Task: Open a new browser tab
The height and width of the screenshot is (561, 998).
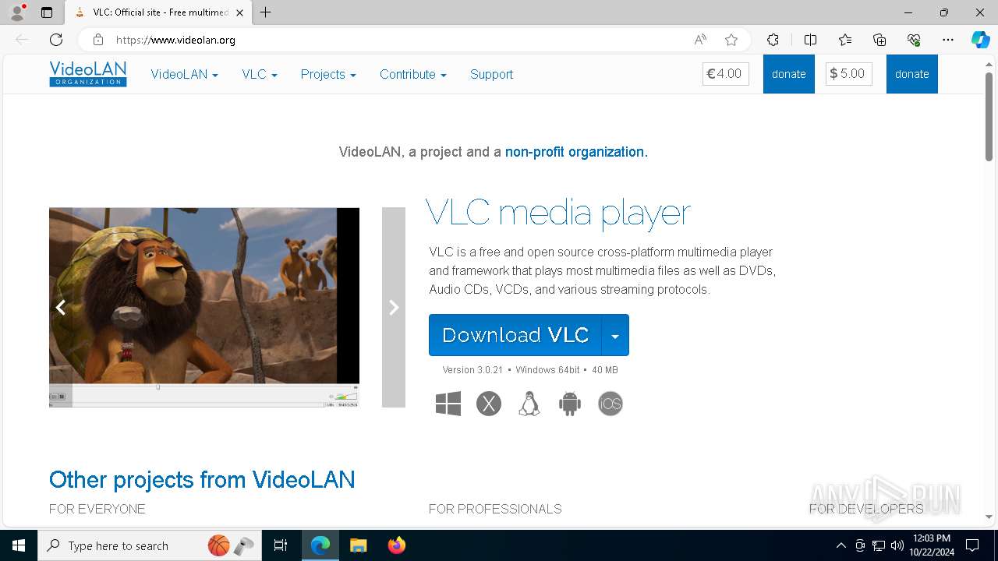Action: 266,12
